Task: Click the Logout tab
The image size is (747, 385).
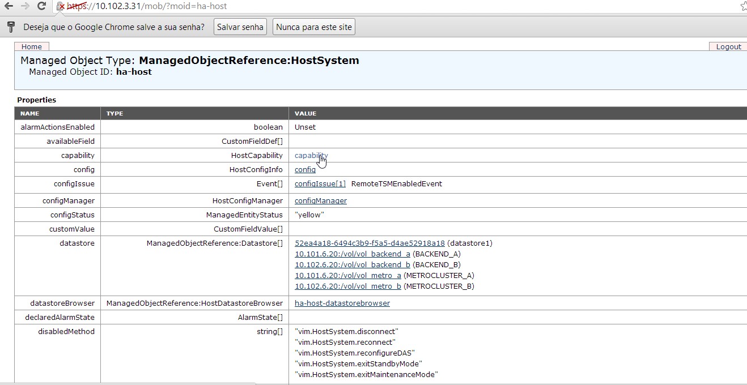Action: (728, 46)
